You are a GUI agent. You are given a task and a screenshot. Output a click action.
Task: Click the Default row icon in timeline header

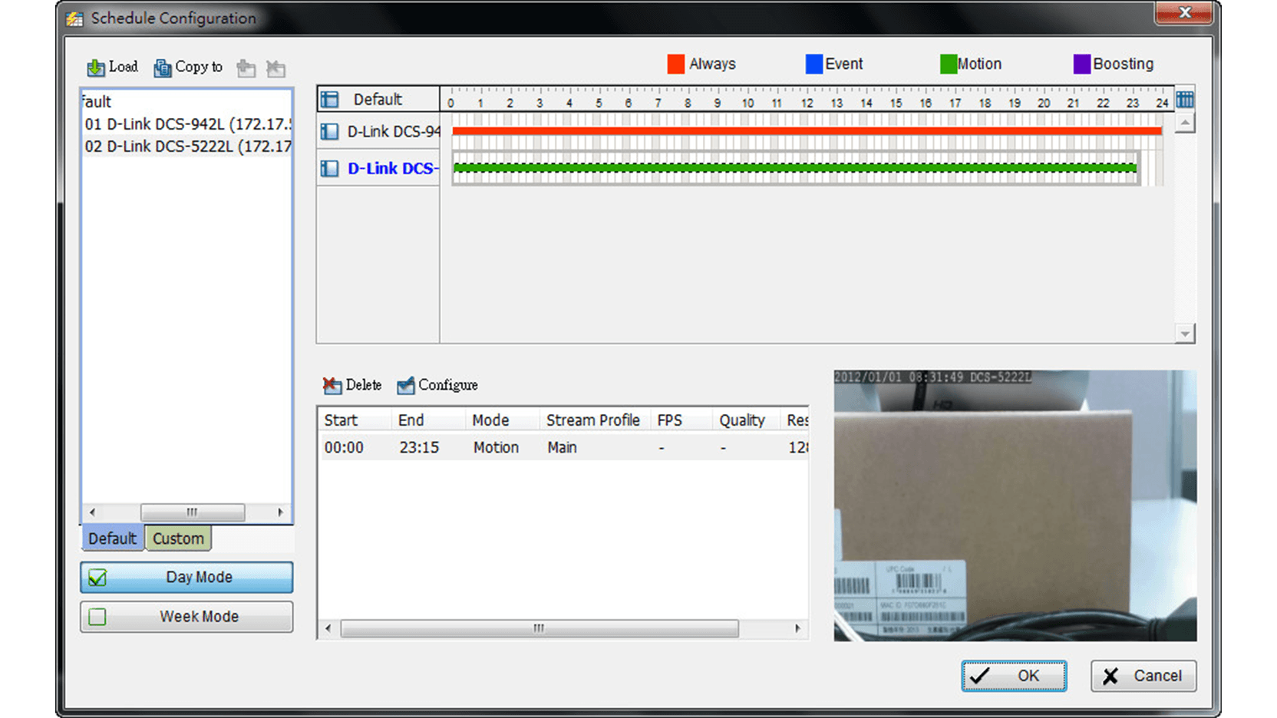330,100
